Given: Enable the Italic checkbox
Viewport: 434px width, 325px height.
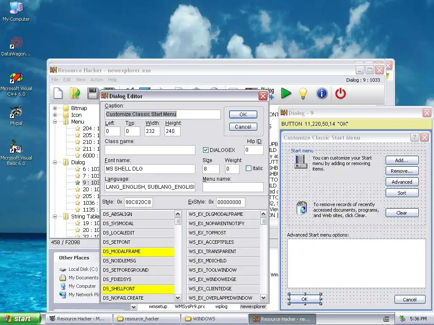Looking at the screenshot, I should click(x=248, y=168).
